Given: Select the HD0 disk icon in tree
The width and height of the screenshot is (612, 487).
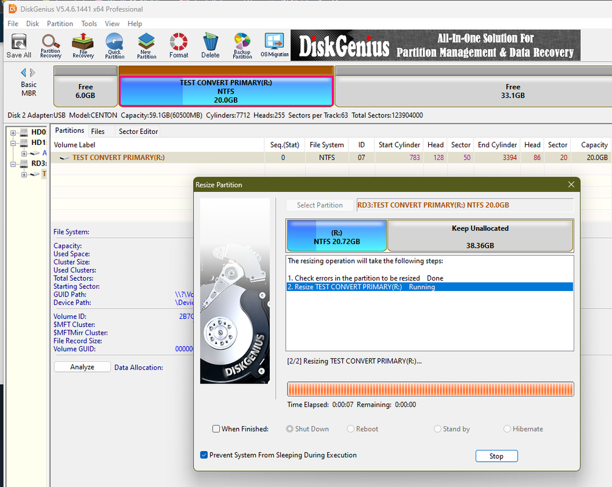Looking at the screenshot, I should [x=24, y=132].
